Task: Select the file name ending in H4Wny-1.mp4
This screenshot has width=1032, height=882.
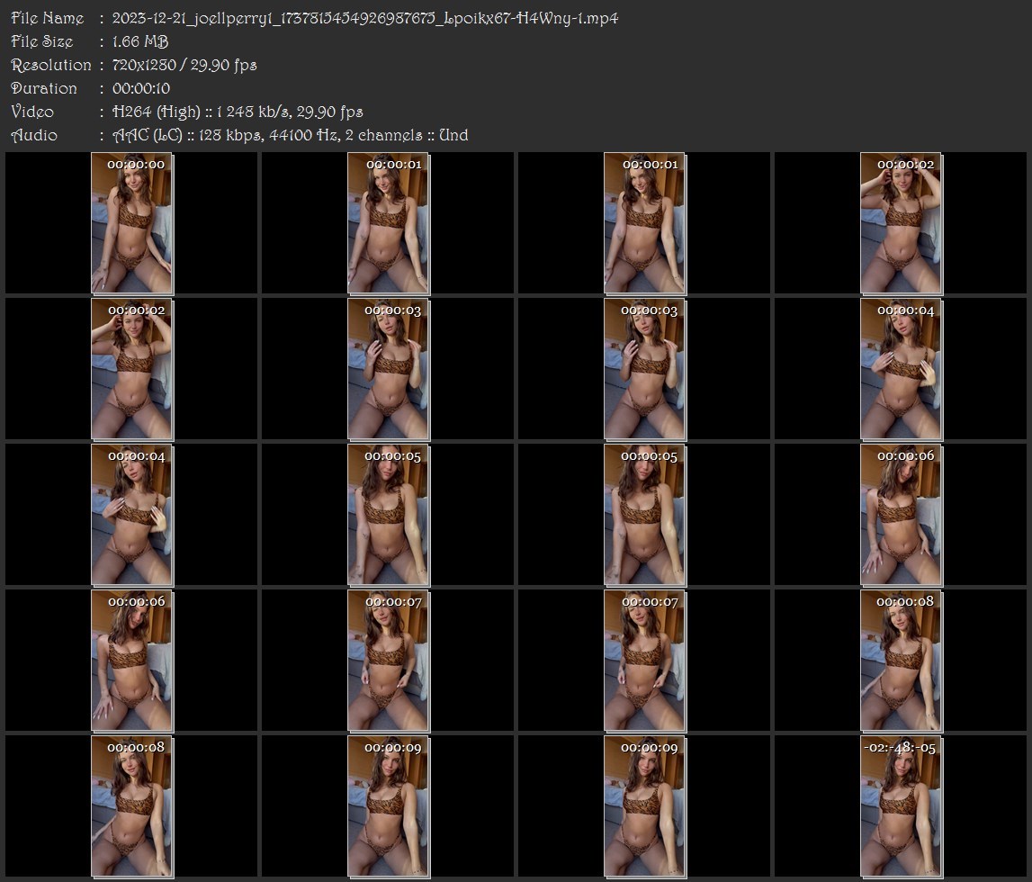Action: click(365, 18)
